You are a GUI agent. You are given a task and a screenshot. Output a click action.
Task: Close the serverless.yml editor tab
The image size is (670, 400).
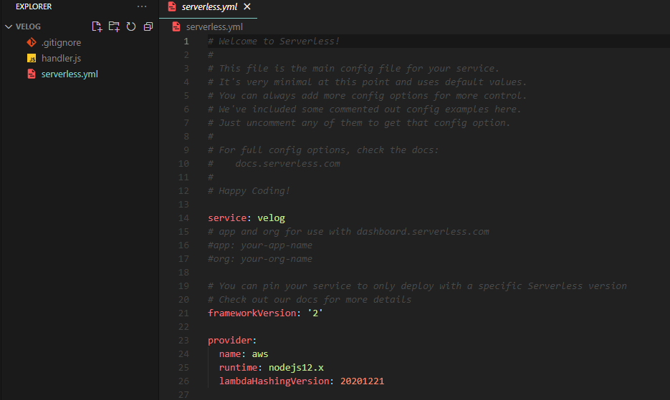[247, 7]
